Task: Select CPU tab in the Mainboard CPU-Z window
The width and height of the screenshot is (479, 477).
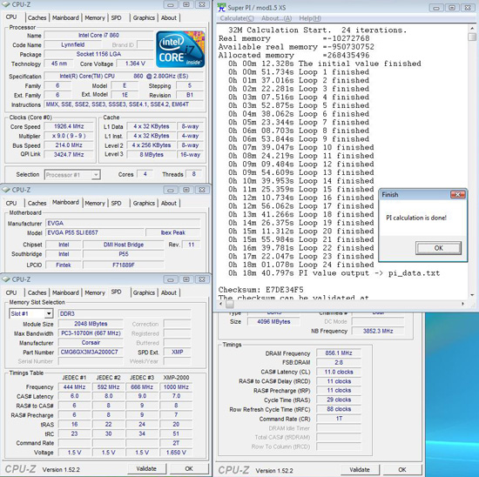Action: coord(11,203)
